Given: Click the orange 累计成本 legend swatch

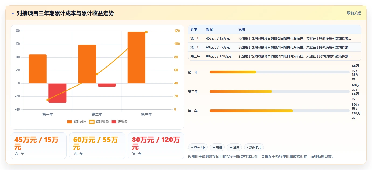Looking at the screenshot, I should (69, 122).
